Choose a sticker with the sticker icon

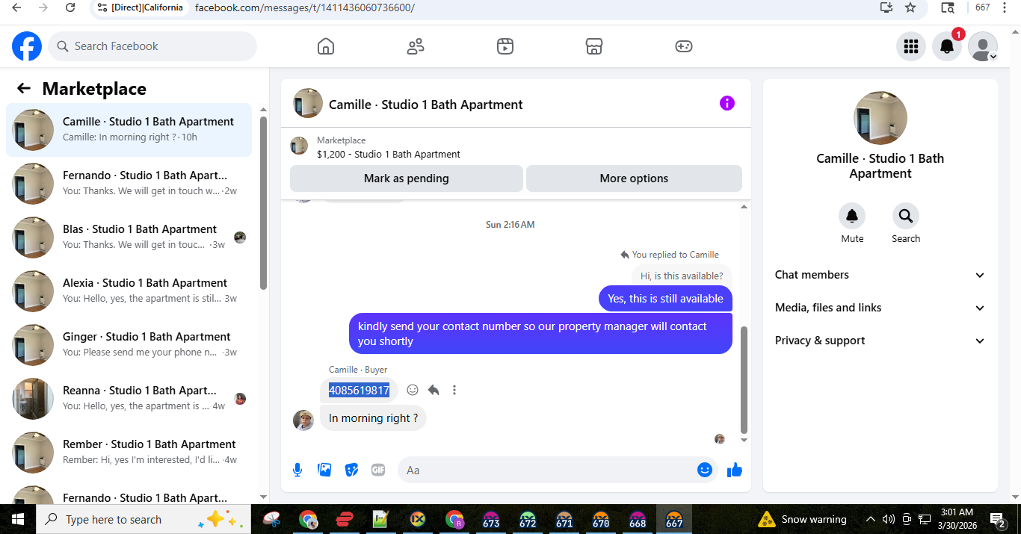tap(351, 470)
